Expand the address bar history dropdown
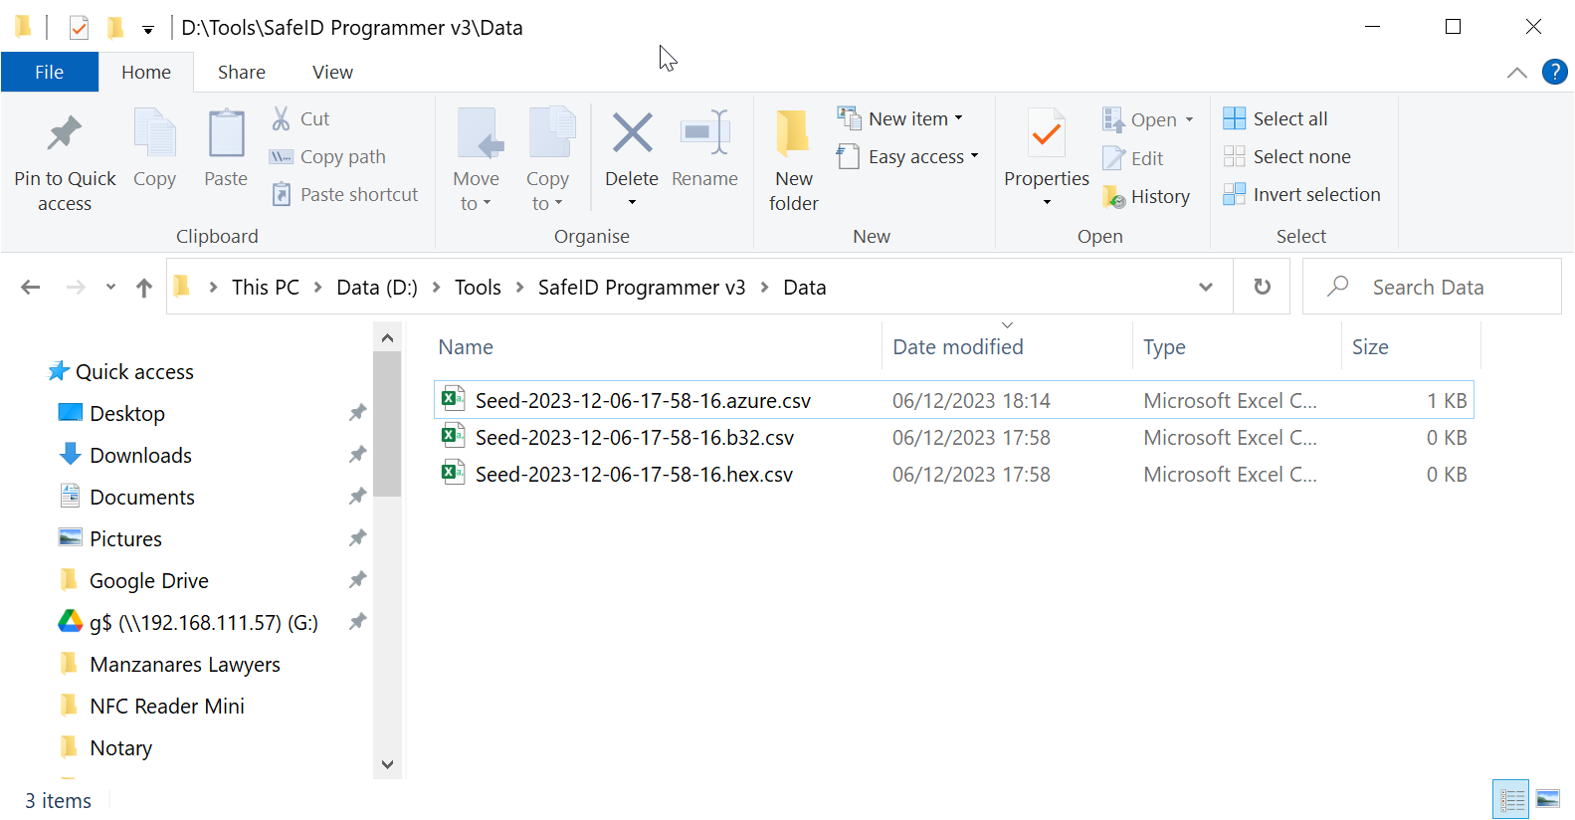This screenshot has height=820, width=1575. pyautogui.click(x=1206, y=288)
